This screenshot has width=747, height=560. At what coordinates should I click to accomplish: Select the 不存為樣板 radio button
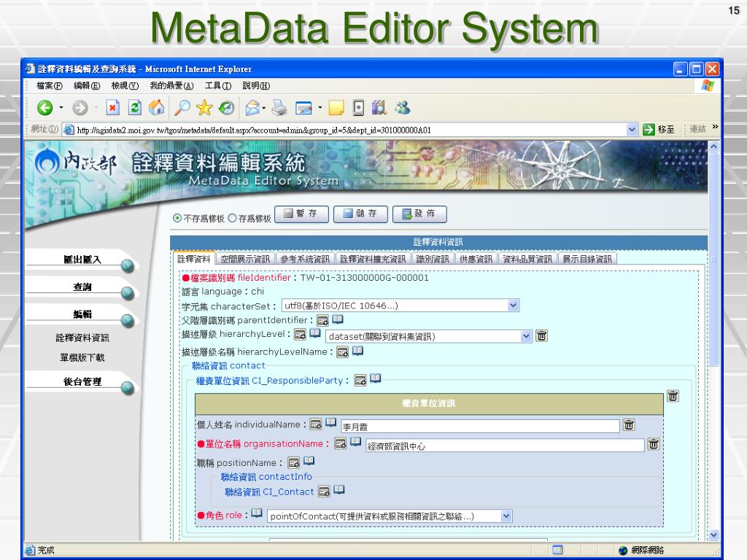coord(177,218)
